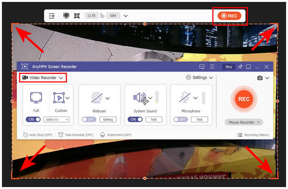Screen dimensions: 288x189
Task: Select full screen monitor icon in top toolbar
Action: point(66,16)
